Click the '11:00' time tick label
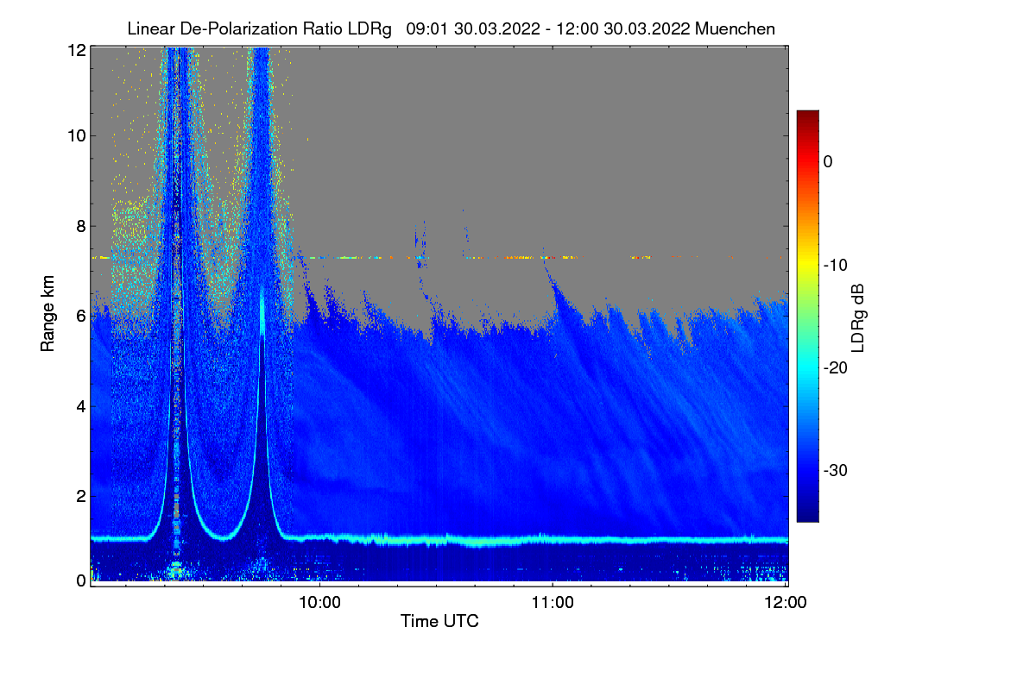The image size is (1036, 690). coord(553,603)
